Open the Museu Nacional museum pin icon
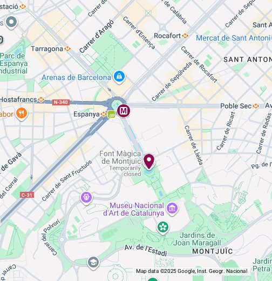Viewport: 272px width, 281px height. coord(172,209)
